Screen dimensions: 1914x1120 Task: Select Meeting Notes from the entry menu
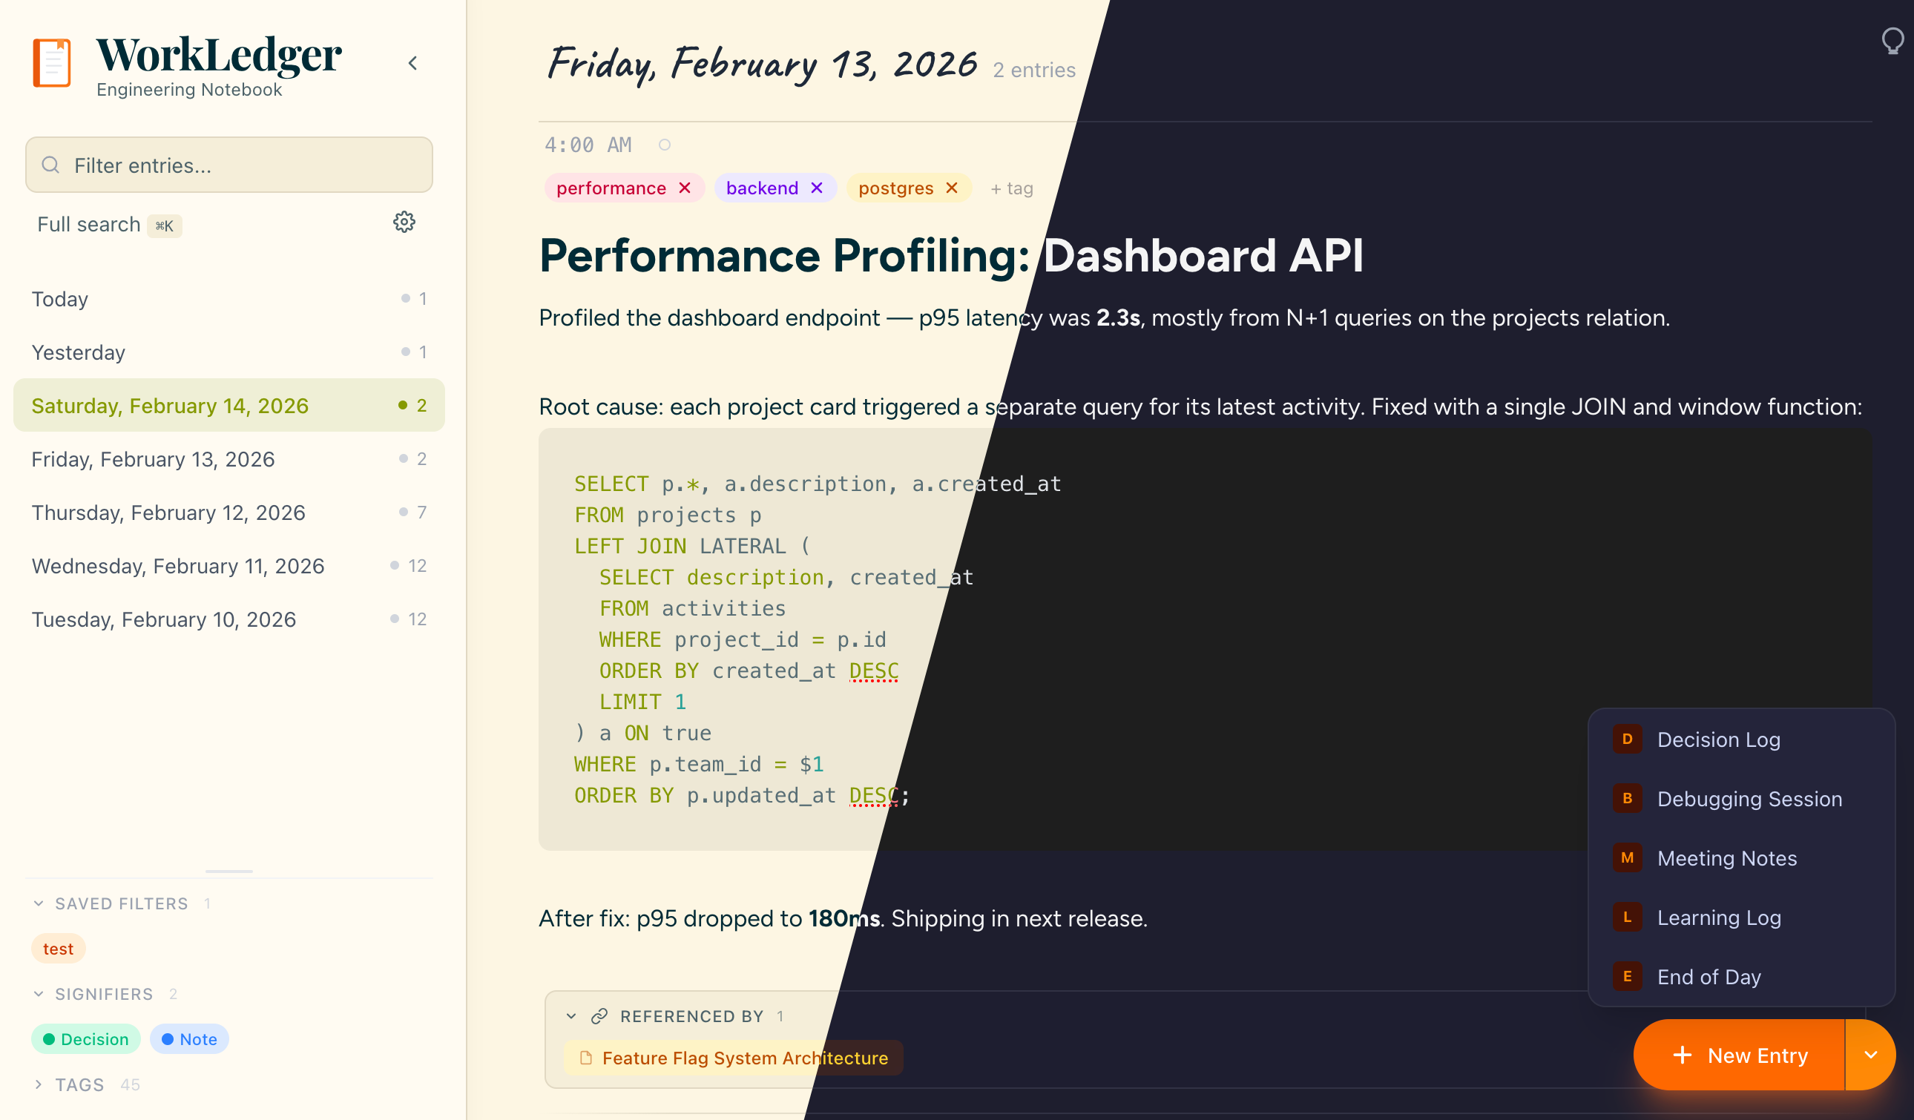(x=1727, y=858)
